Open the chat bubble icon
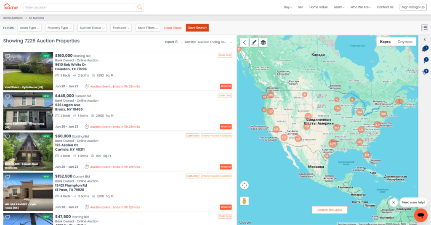The image size is (431, 225). 420,215
